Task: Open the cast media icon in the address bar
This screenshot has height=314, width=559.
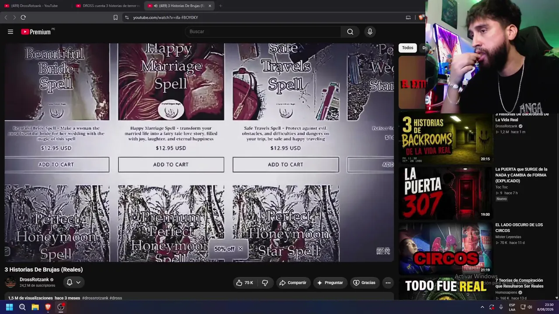Action: pos(408,17)
